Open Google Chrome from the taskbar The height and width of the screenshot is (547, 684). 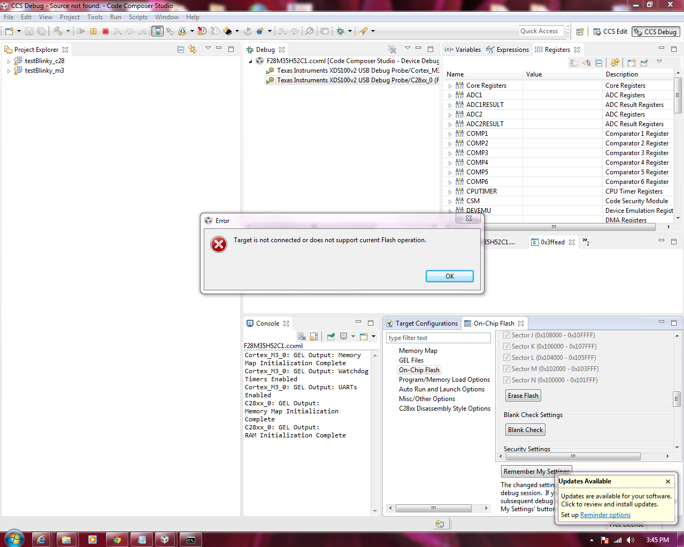tap(117, 540)
